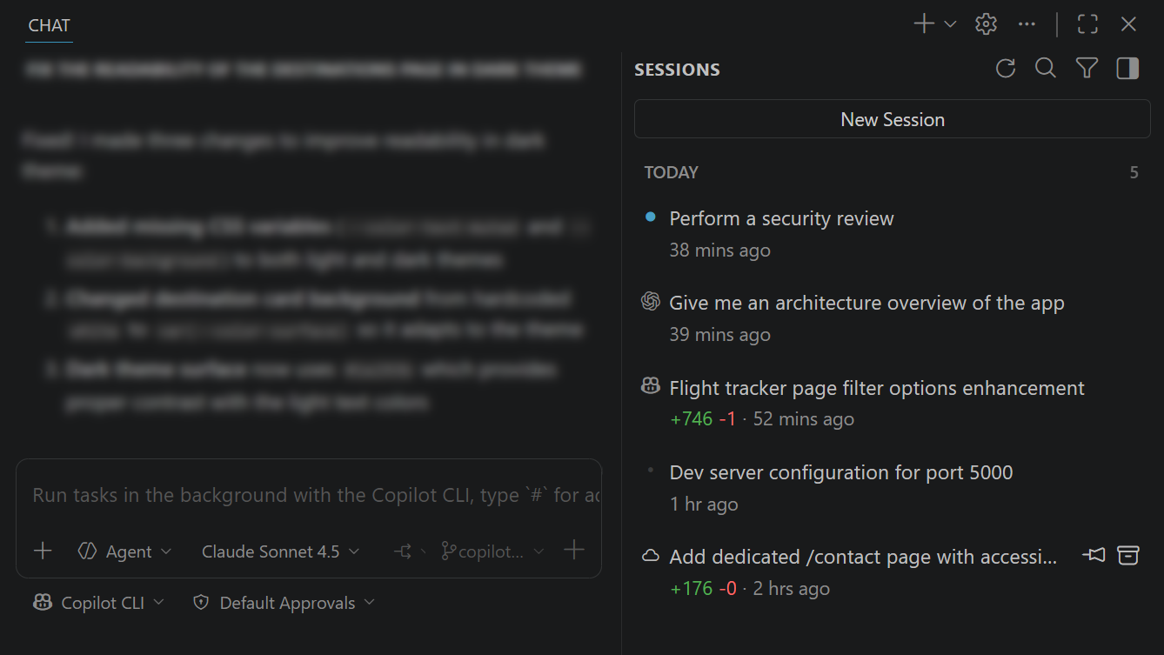Archive the contact page session
The width and height of the screenshot is (1164, 655).
(x=1128, y=556)
